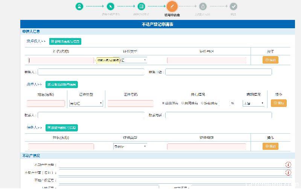This screenshot has width=301, height=189.
Task: Open 婚姻情况 dropdown in 抵押人 row
Action: 253,103
